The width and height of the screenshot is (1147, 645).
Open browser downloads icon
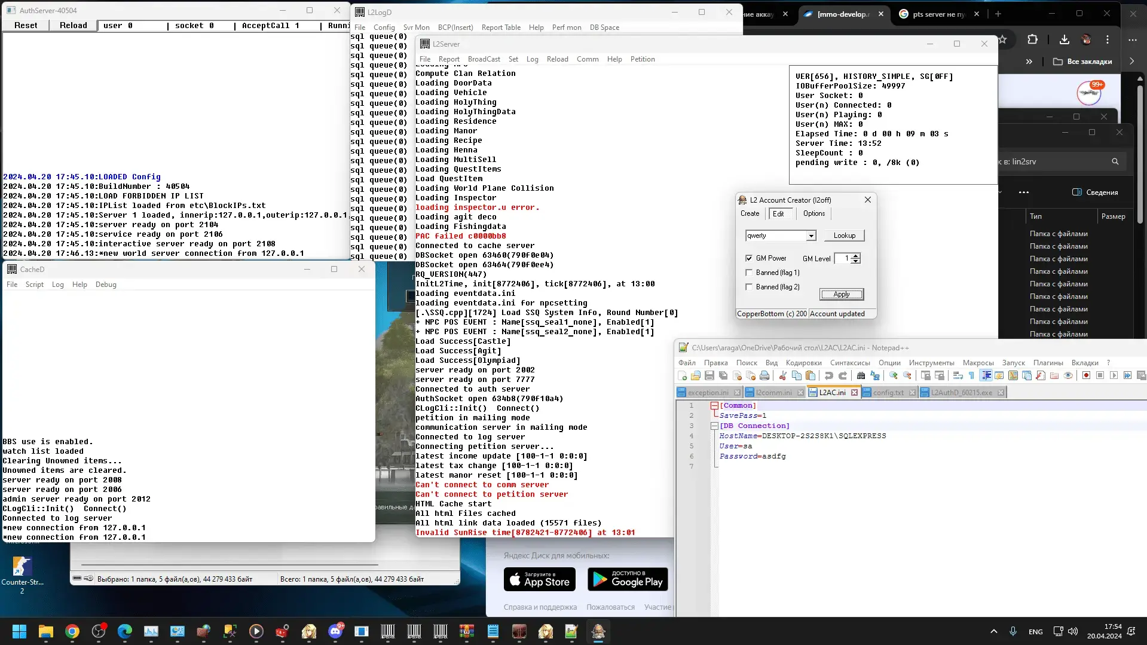click(1065, 39)
